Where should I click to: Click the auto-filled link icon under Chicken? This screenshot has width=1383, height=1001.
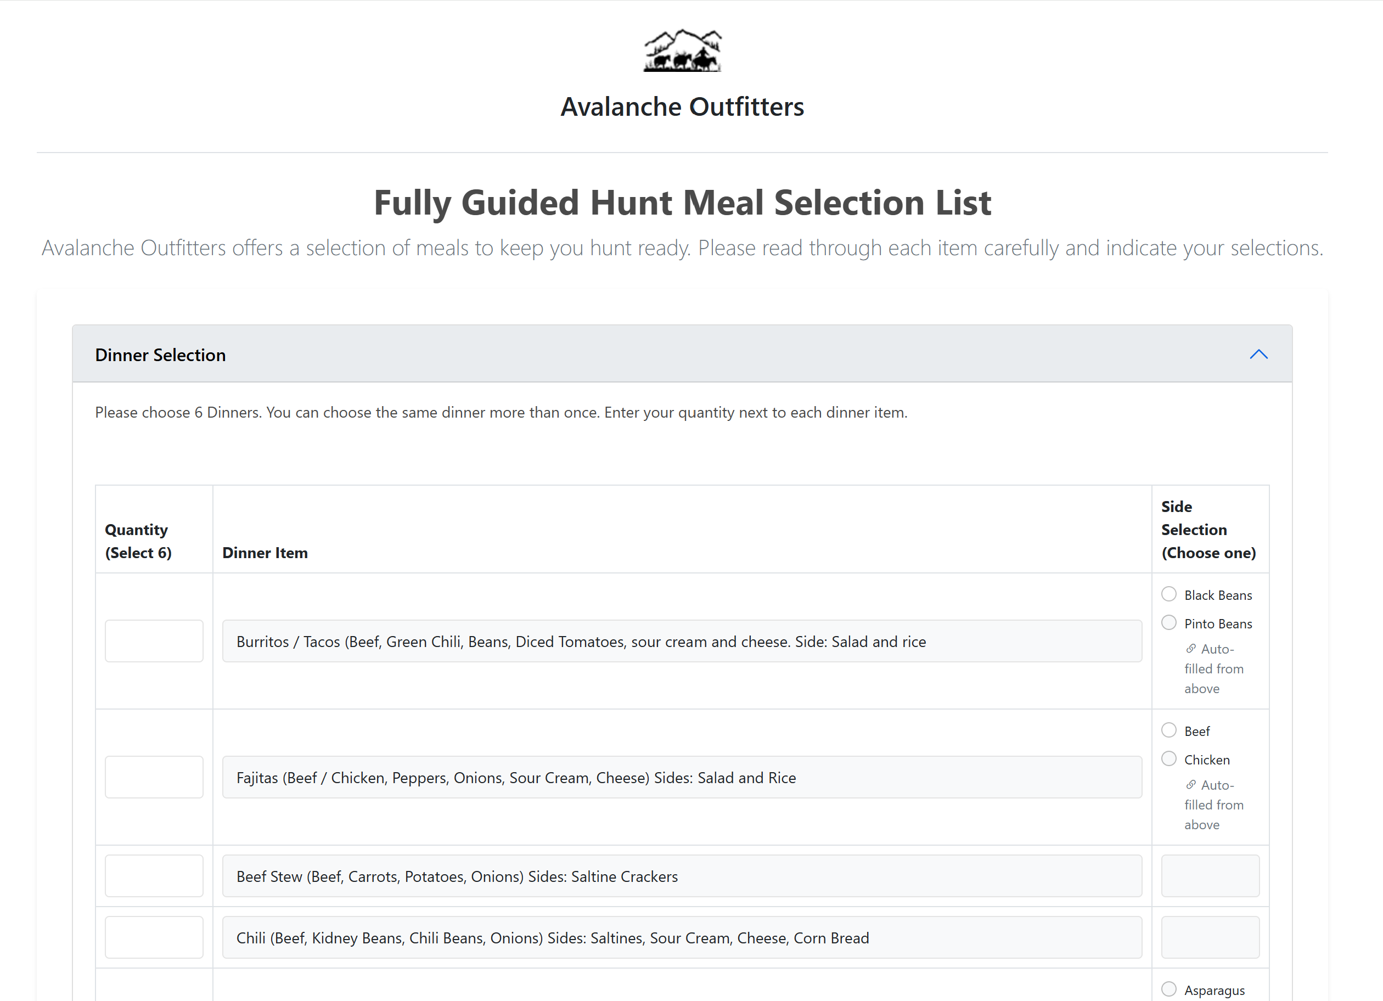[x=1190, y=784]
